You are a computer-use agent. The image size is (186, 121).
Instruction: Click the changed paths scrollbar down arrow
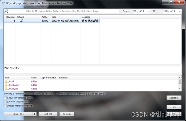click(x=179, y=89)
